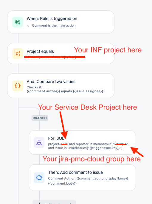152x204 pixels.
Task: Open the 'And: Compare two values' card
Action: click(61, 86)
